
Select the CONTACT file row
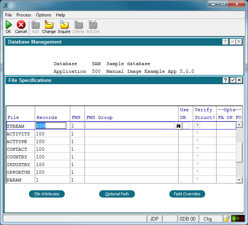tap(121, 149)
